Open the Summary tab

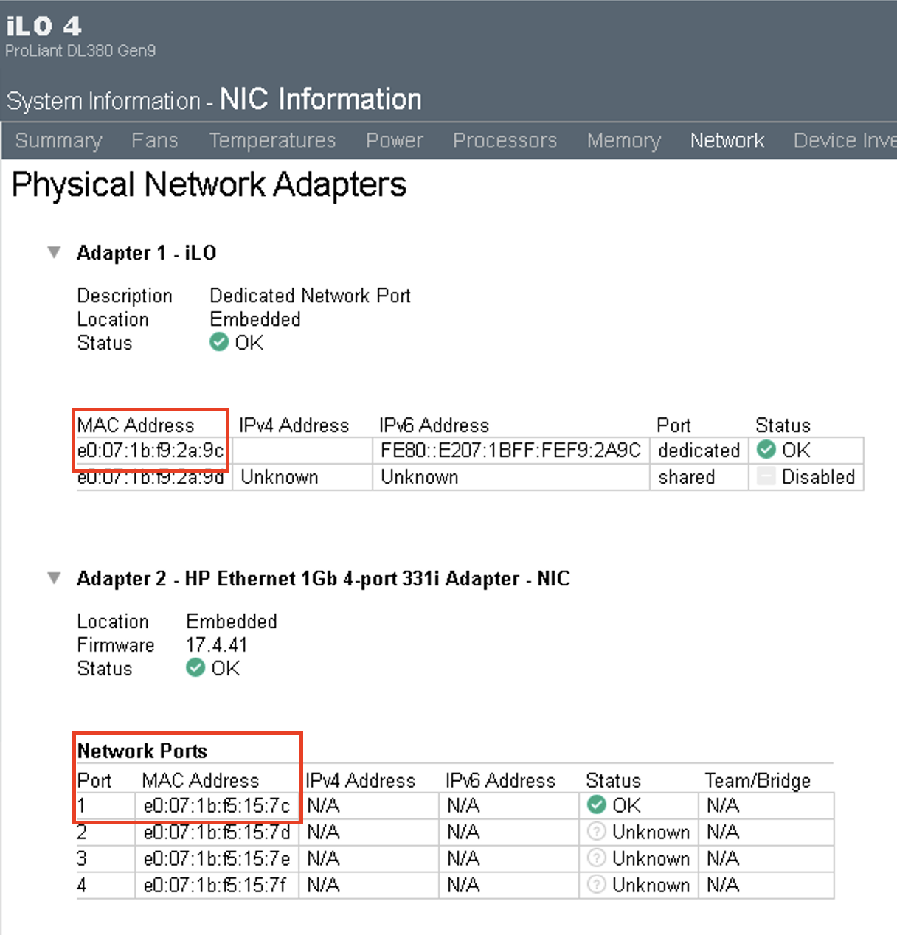click(58, 141)
